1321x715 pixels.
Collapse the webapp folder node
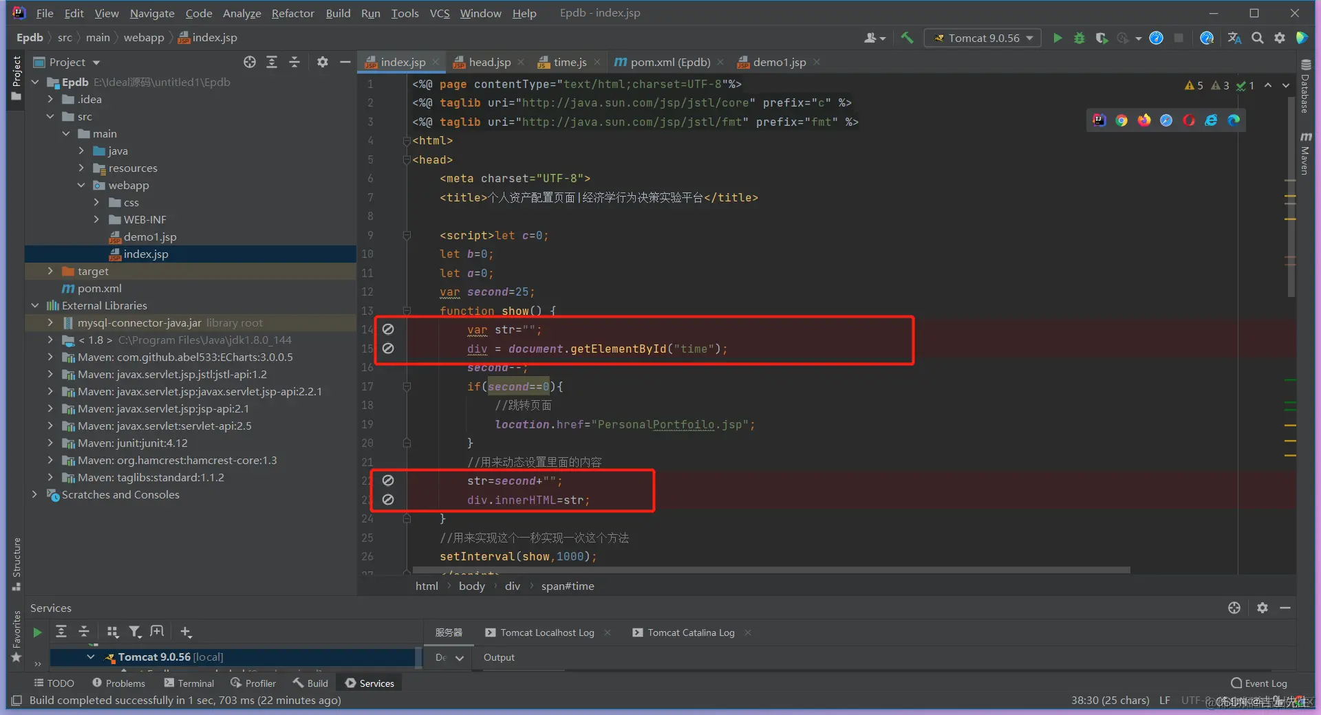(x=81, y=186)
